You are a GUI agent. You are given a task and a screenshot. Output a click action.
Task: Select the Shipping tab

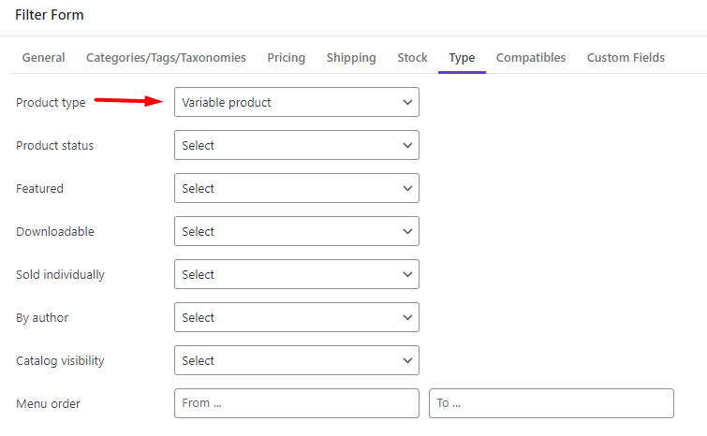click(351, 58)
